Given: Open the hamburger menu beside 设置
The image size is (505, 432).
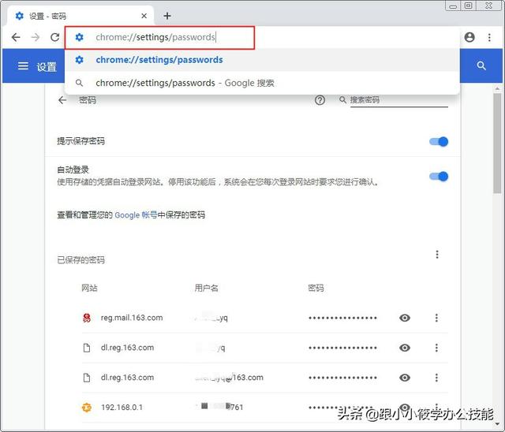Looking at the screenshot, I should 23,66.
